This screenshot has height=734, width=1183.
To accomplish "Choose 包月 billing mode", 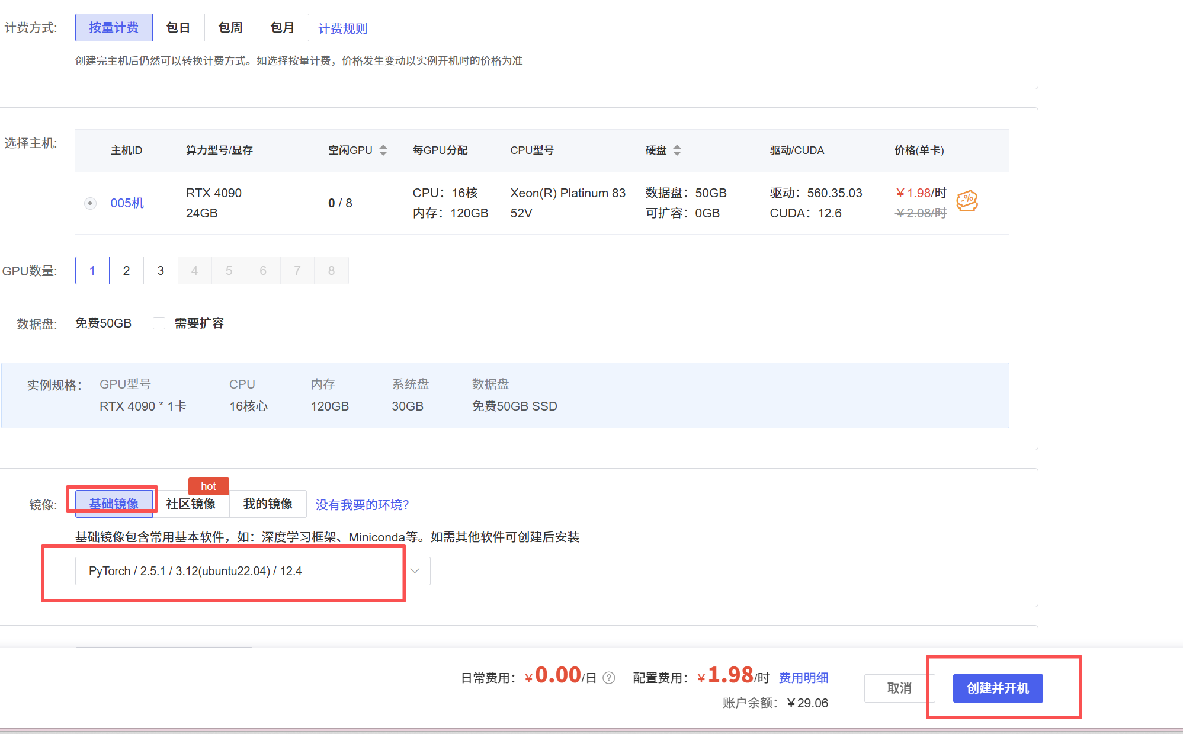I will pyautogui.click(x=282, y=28).
